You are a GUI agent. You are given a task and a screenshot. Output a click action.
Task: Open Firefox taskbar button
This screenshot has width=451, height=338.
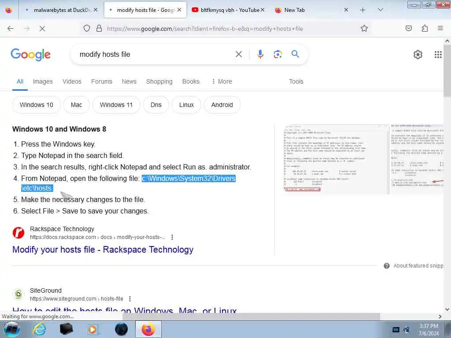[148, 329]
